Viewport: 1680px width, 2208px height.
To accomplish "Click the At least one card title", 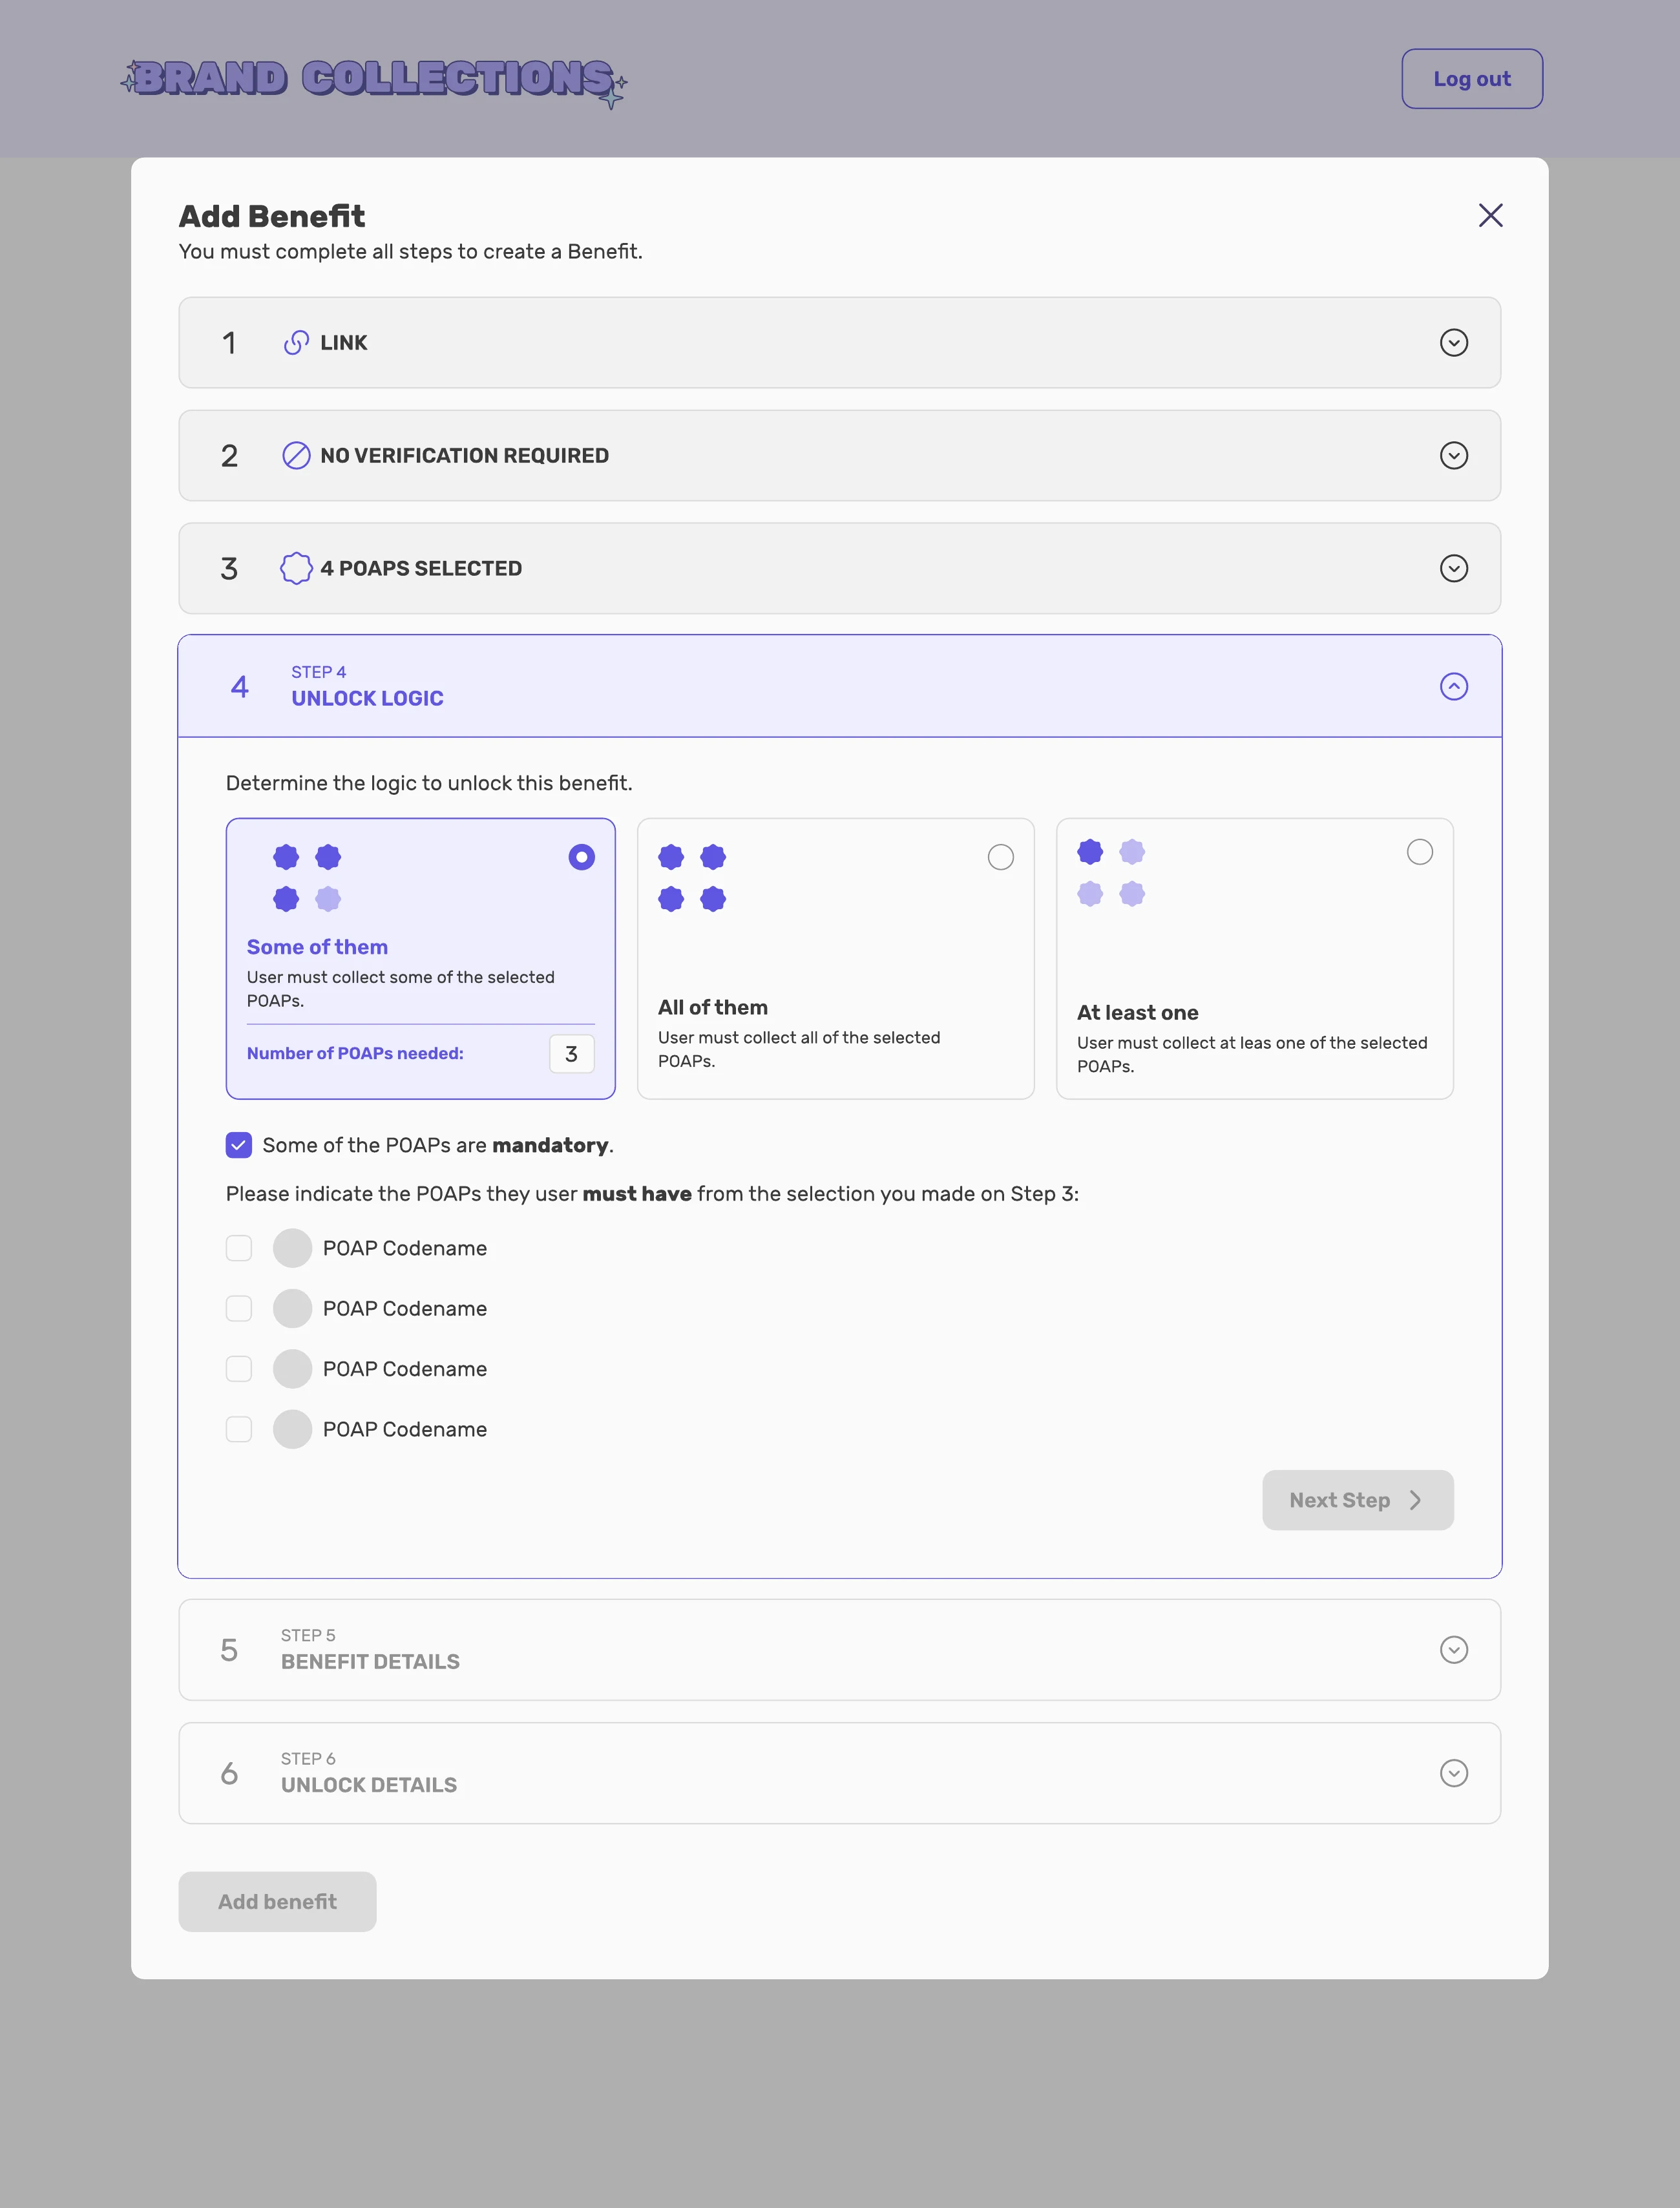I will pos(1137,1013).
